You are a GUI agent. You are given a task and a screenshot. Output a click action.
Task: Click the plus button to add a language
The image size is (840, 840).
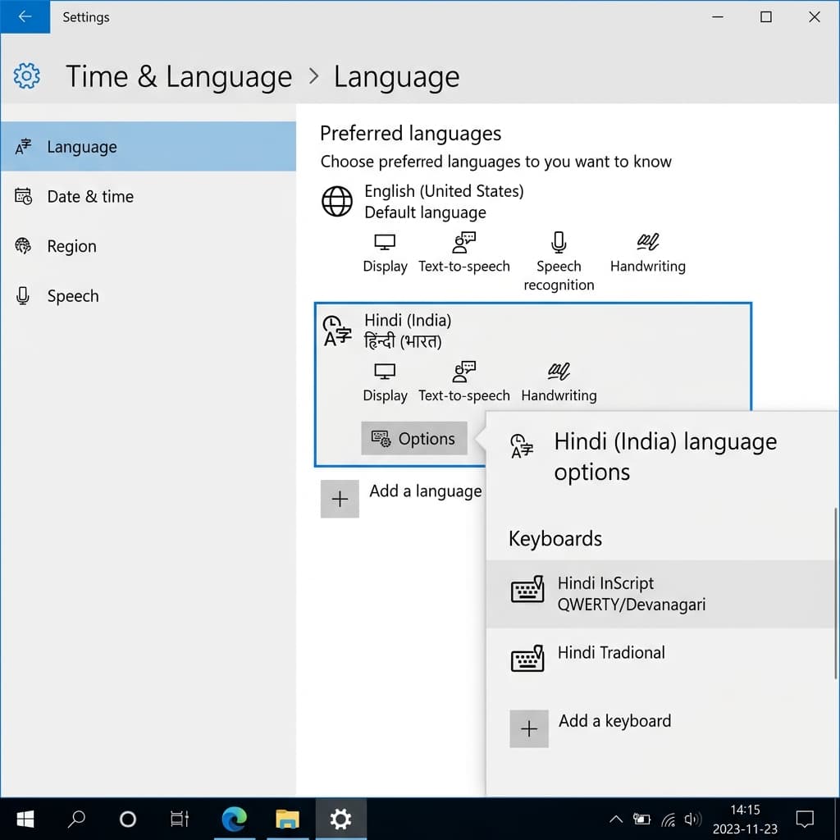pyautogui.click(x=340, y=499)
